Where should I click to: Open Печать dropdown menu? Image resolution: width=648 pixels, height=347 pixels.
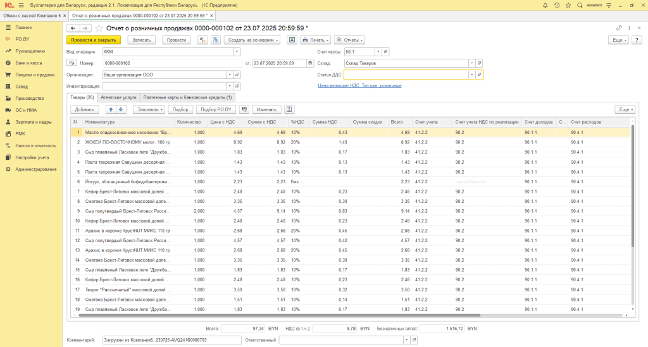tap(315, 40)
